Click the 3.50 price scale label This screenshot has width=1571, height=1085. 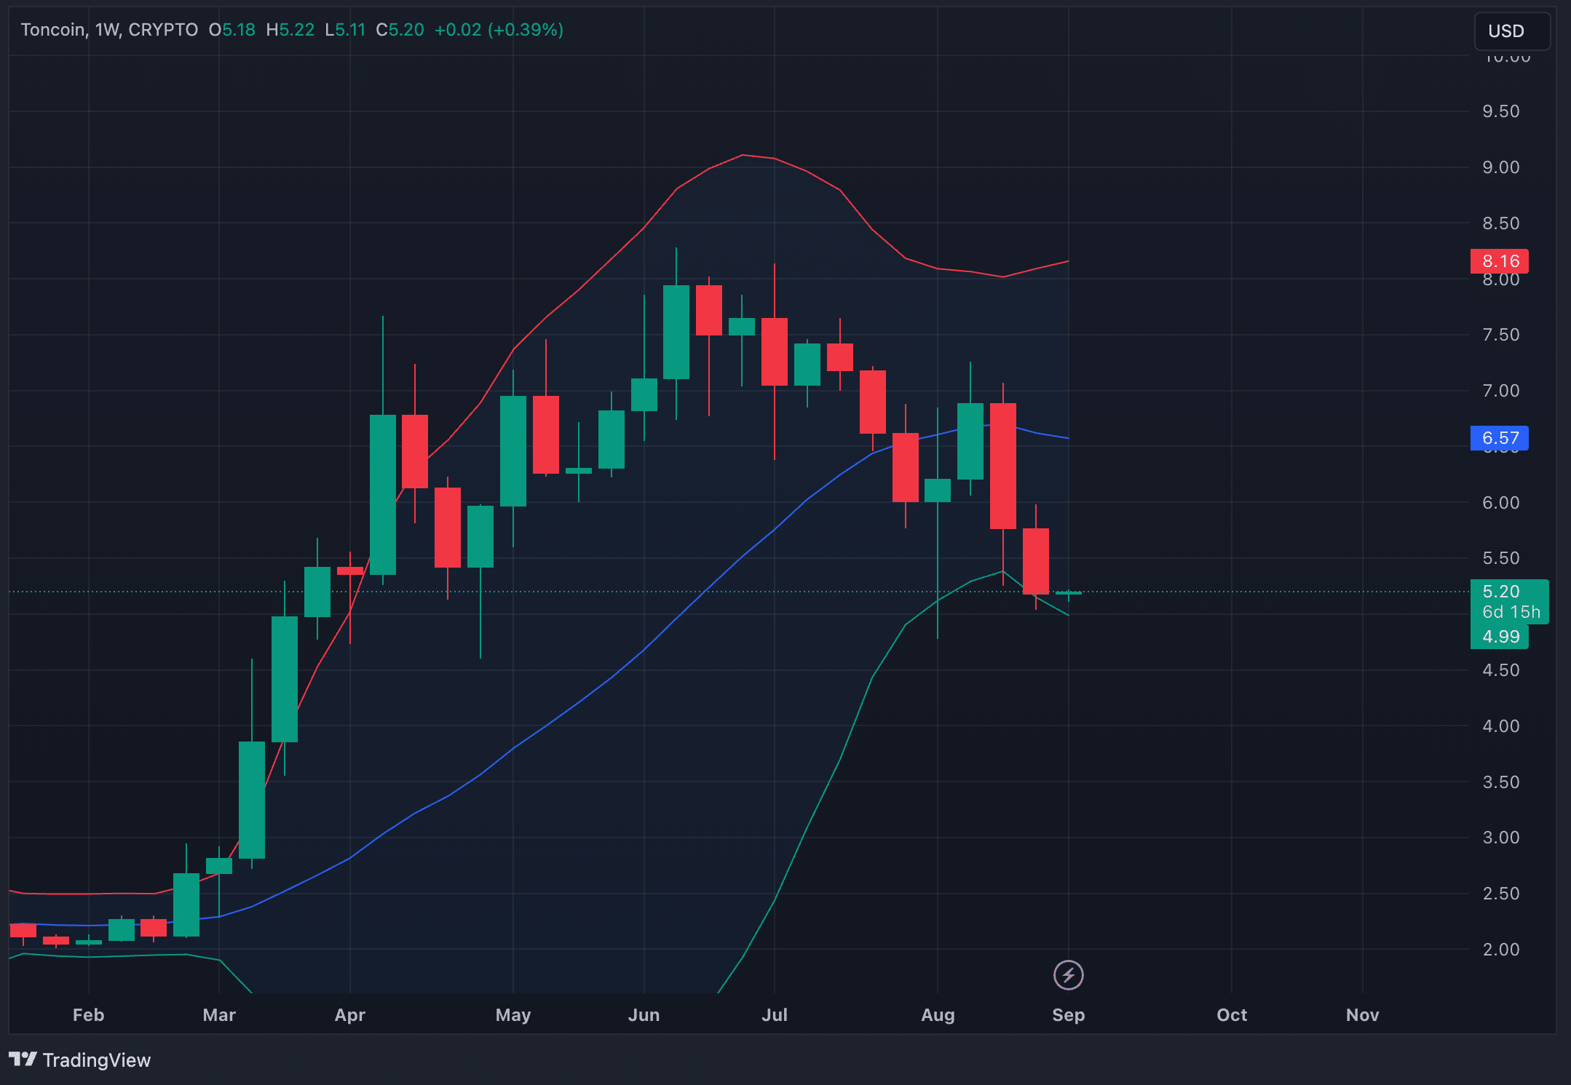pyautogui.click(x=1501, y=782)
